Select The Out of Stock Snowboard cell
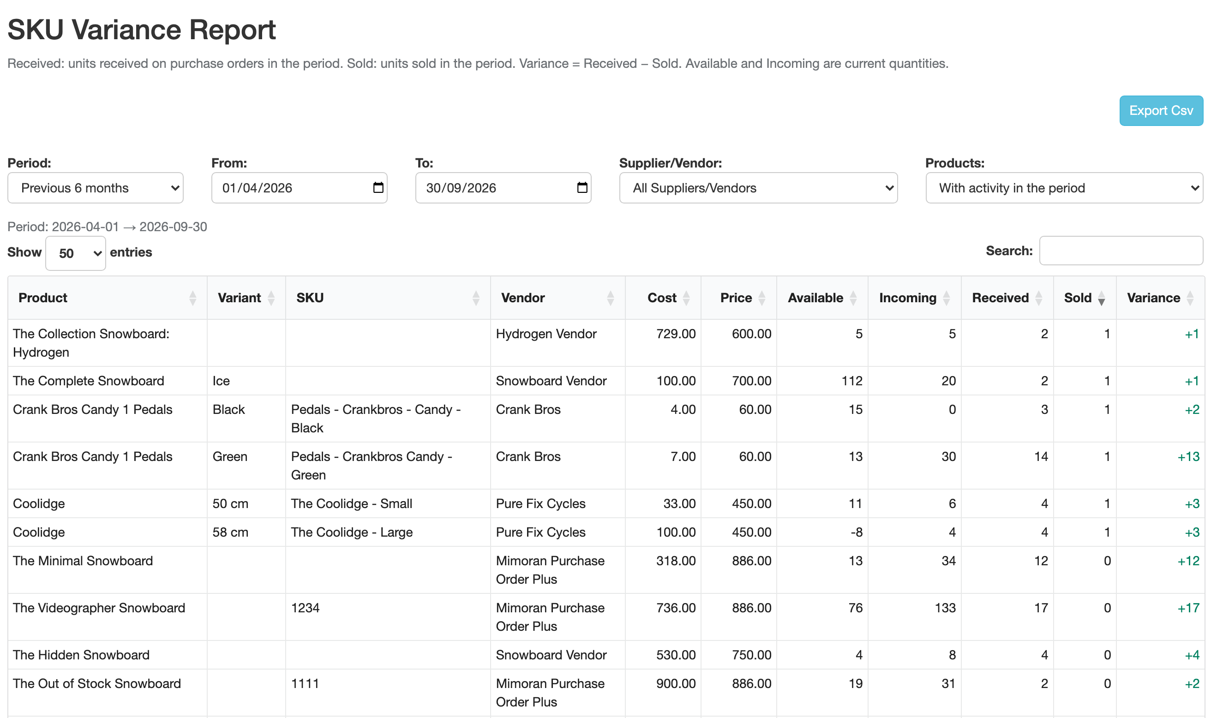Screen dimensions: 1211x718 click(x=108, y=692)
